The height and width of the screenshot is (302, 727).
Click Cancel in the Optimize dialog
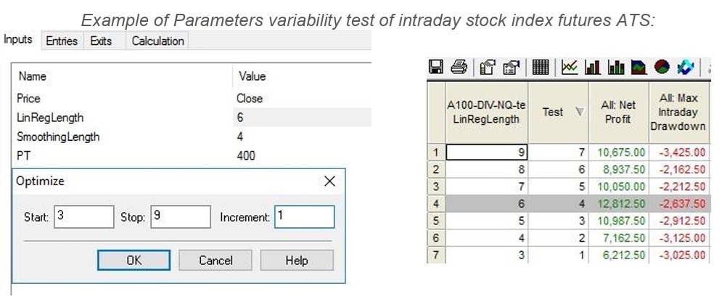pos(215,260)
